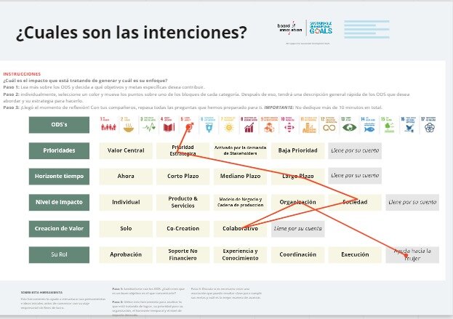Choose the Aprobación role card

(x=126, y=254)
